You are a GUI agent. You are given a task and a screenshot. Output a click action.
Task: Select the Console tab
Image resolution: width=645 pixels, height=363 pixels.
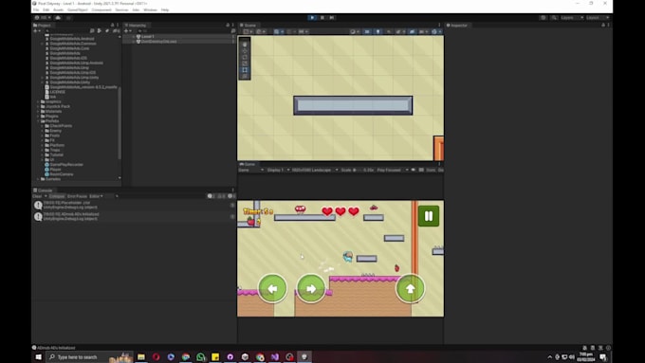point(43,191)
